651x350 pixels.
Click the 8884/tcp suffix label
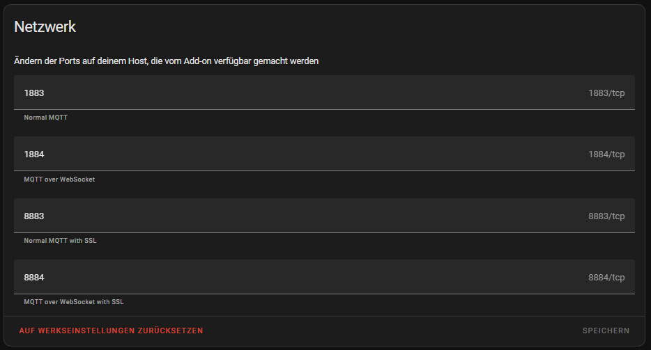(606, 277)
